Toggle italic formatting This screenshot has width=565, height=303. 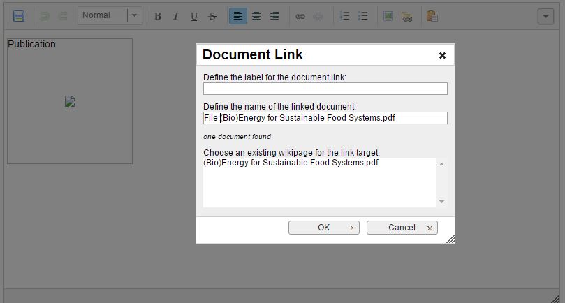point(176,16)
